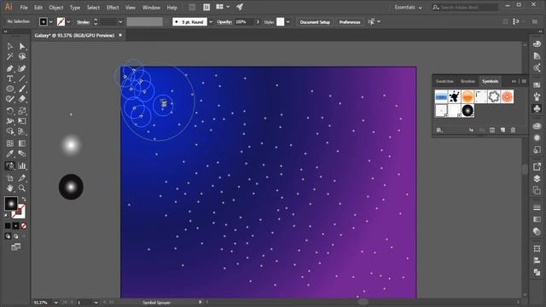Viewport: 546px width, 307px height.
Task: Select the Column Graph tool
Action: 22,165
